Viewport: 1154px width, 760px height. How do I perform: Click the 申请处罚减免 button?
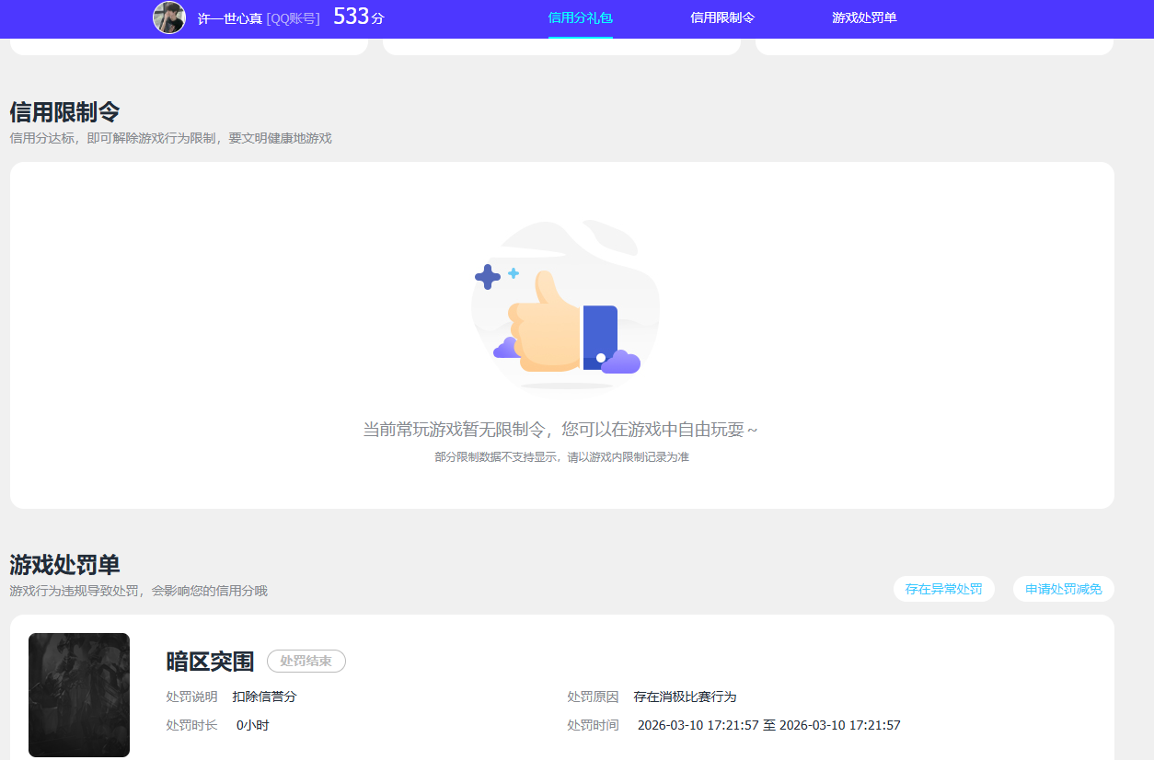1064,589
